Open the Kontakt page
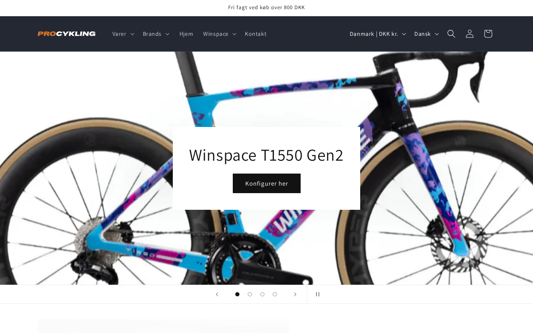Viewport: 533px width, 333px height. [x=256, y=34]
